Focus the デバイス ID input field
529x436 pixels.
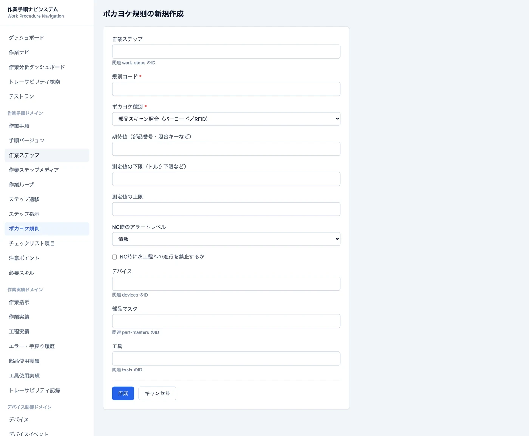coord(226,284)
